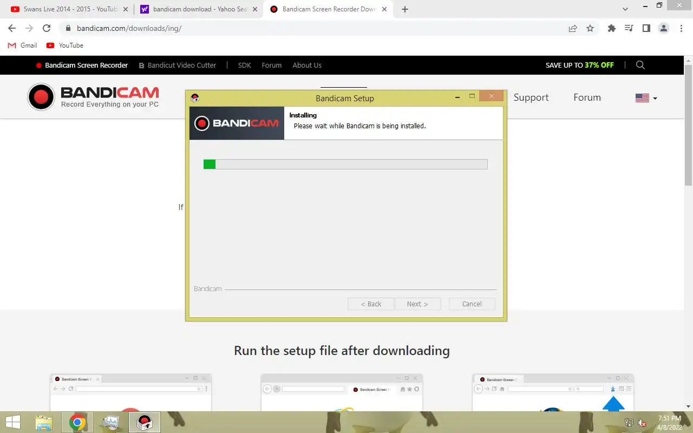Click the Bandicam logo

point(93,97)
